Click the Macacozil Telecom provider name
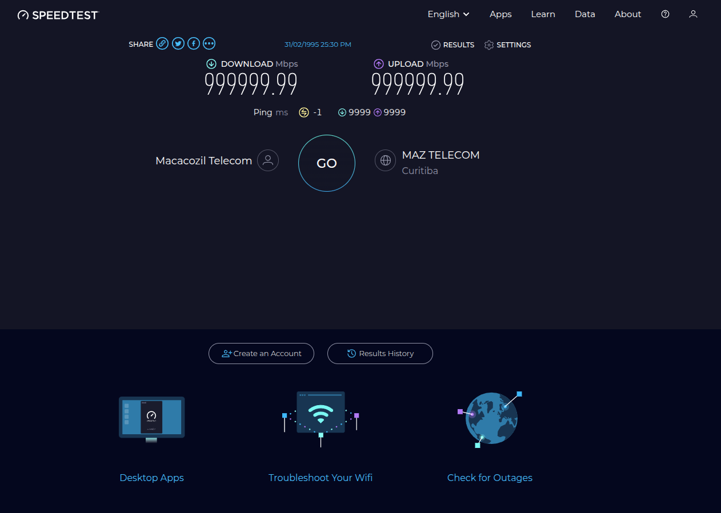Viewport: 721px width, 513px height. pos(203,161)
